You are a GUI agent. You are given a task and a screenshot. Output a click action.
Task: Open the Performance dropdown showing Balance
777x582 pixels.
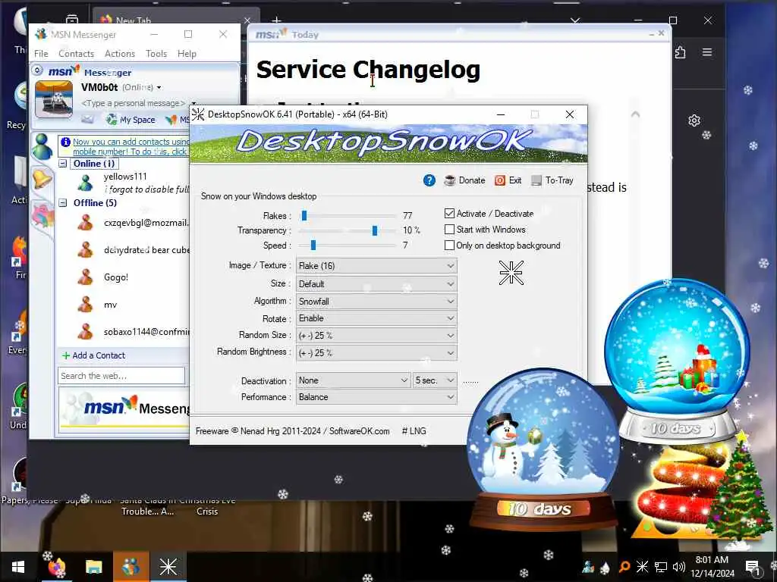376,397
